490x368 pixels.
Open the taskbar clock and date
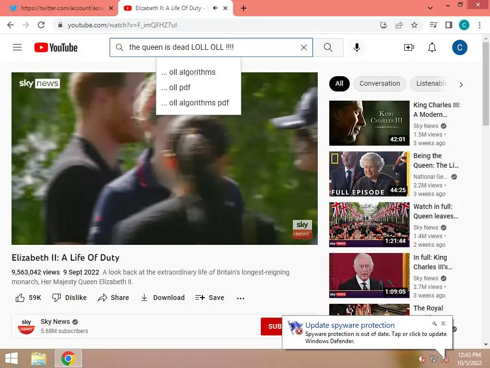coord(469,359)
